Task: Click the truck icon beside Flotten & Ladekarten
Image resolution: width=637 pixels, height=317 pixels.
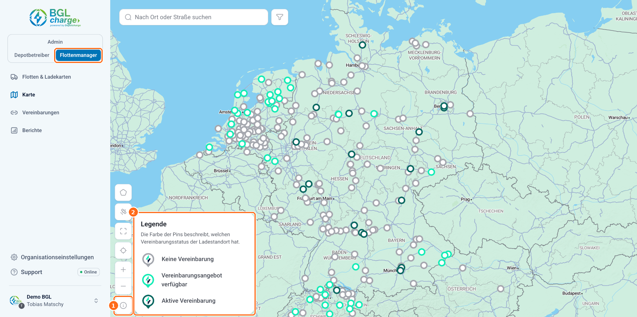Action: pyautogui.click(x=14, y=77)
